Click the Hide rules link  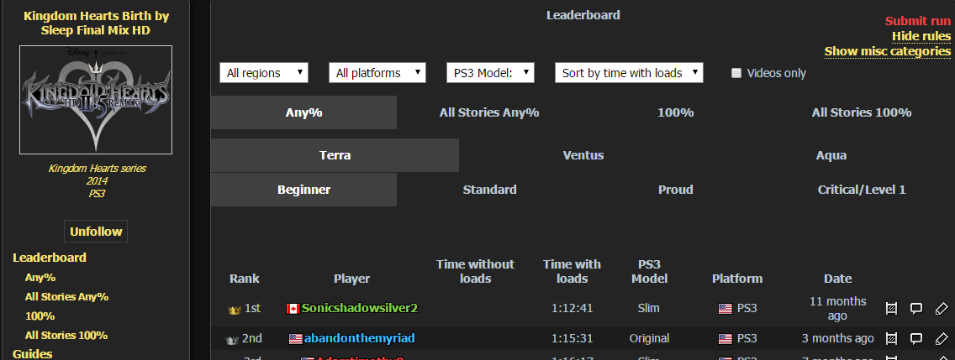tap(921, 36)
